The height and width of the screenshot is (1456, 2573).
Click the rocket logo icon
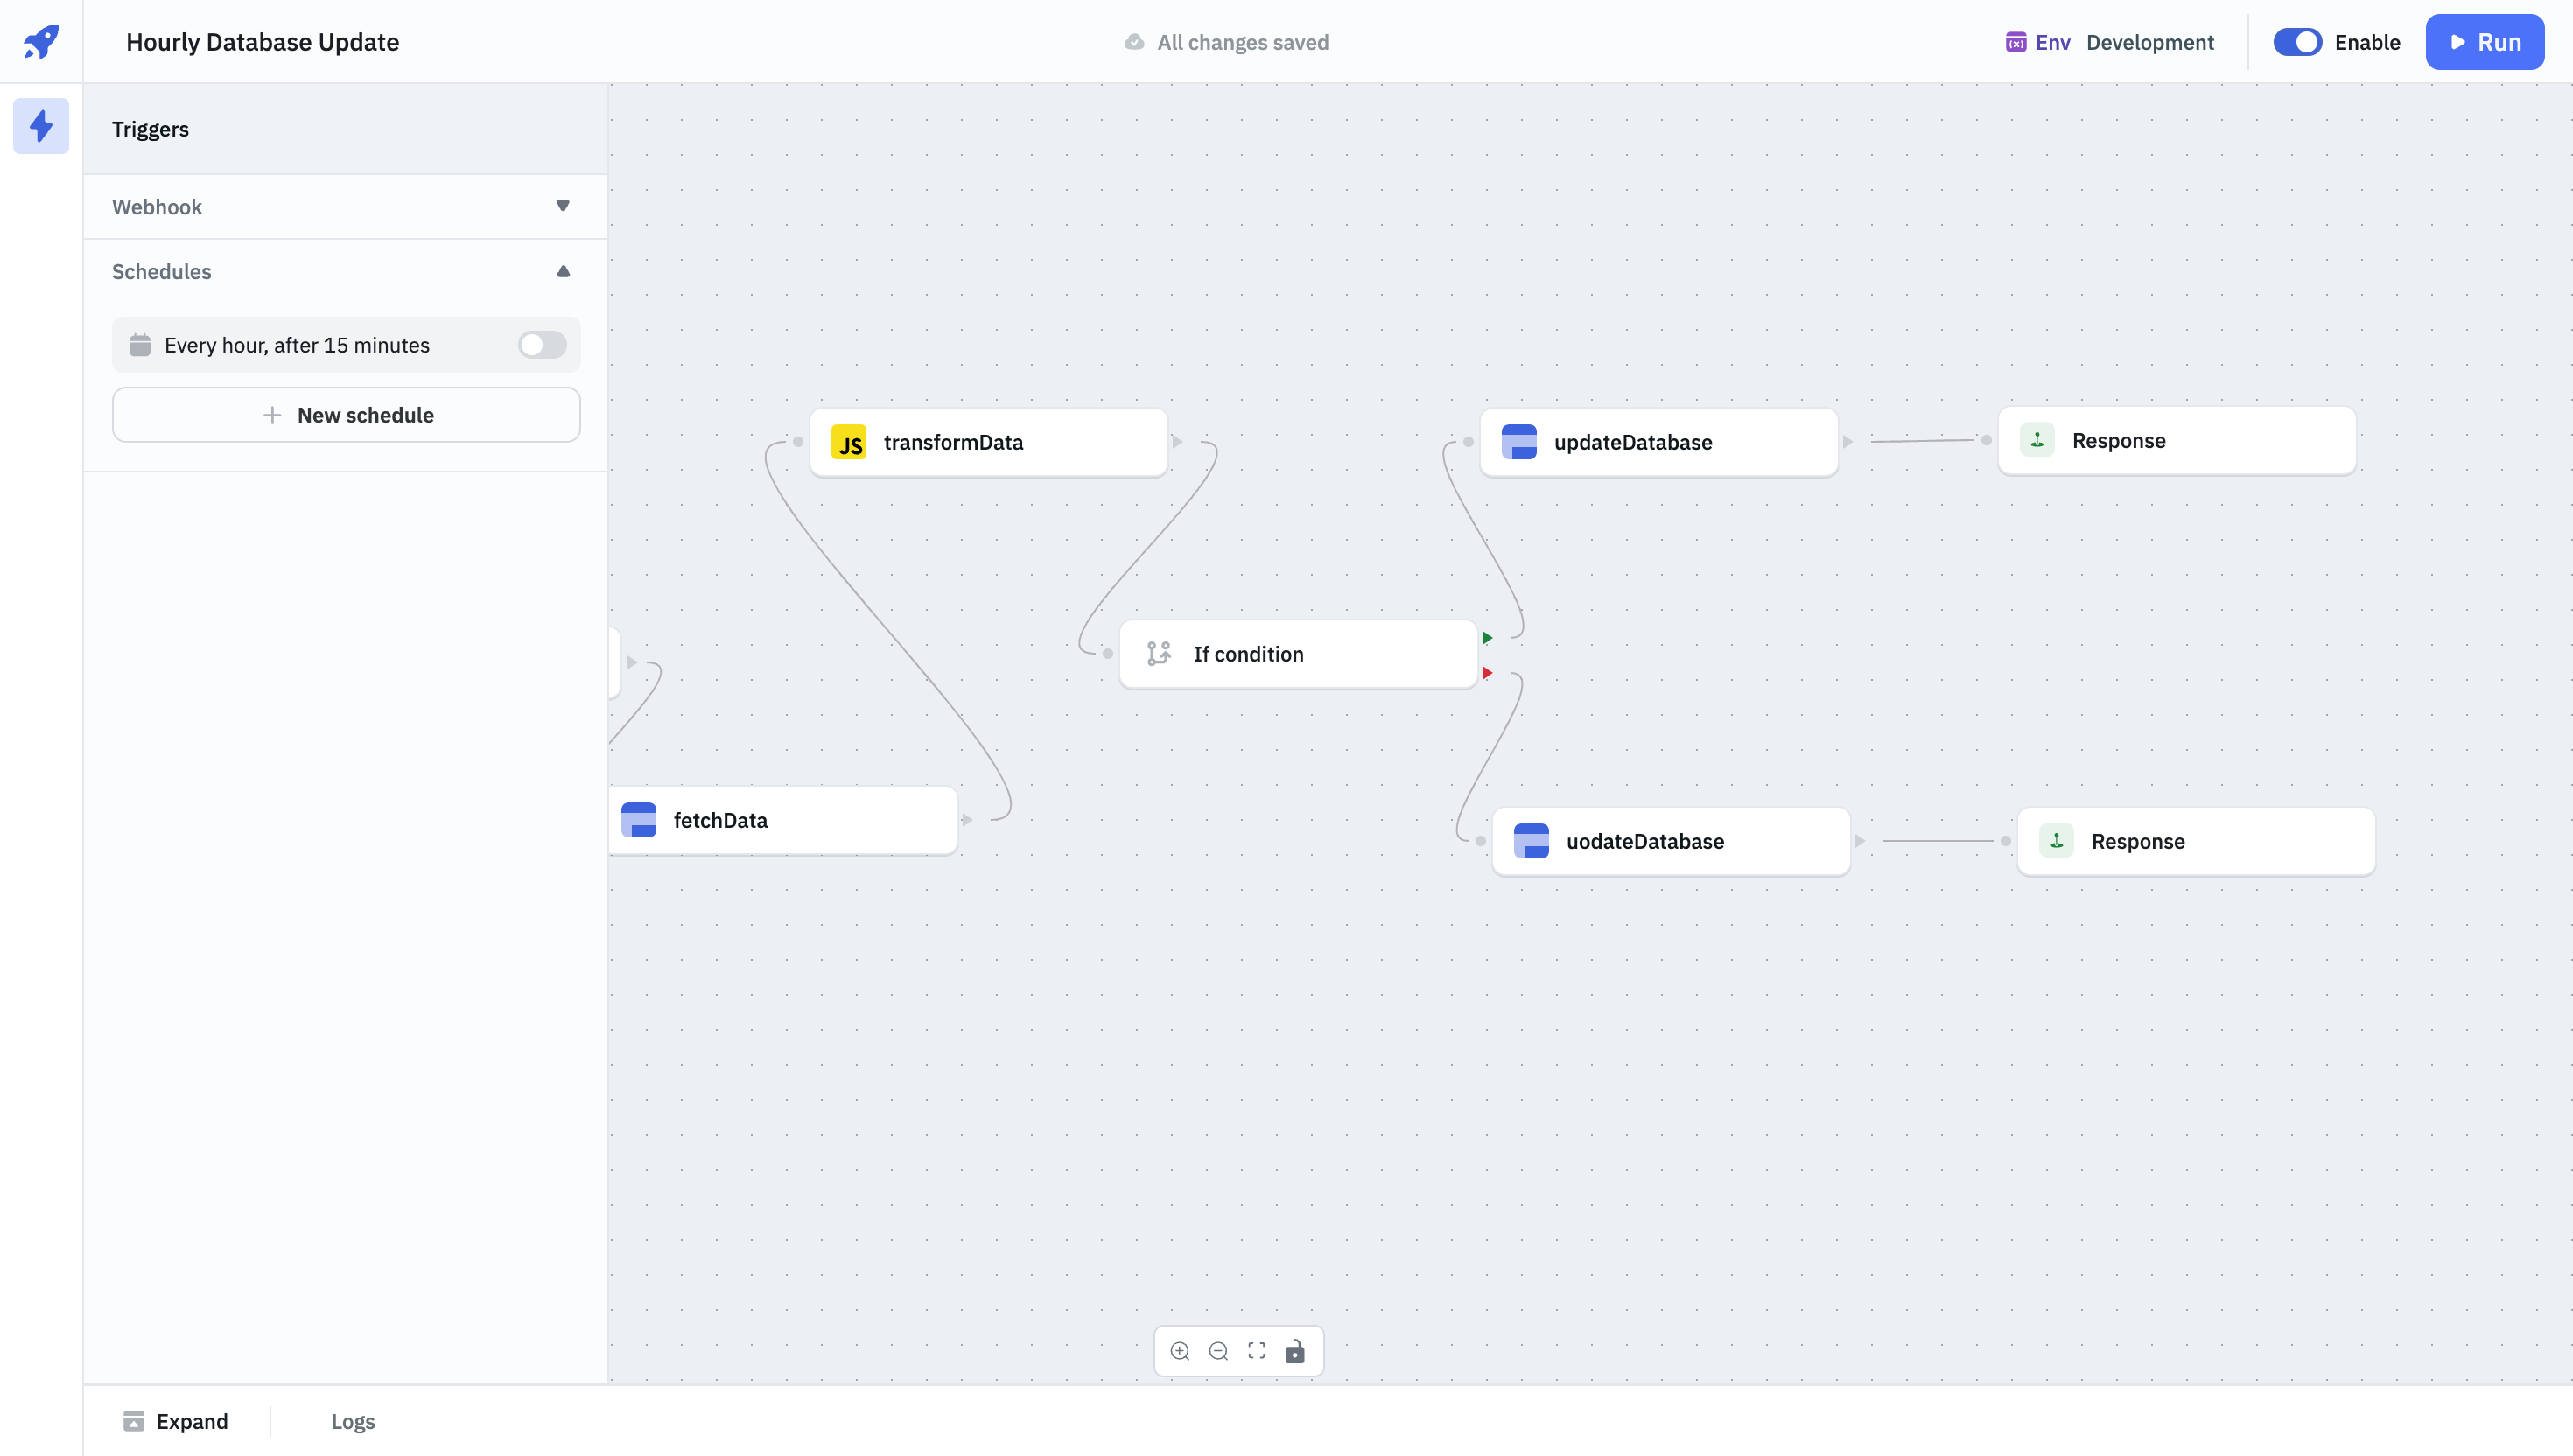41,42
